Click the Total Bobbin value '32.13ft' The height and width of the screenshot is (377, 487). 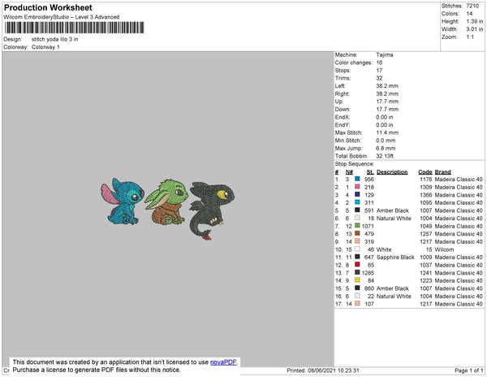(385, 156)
